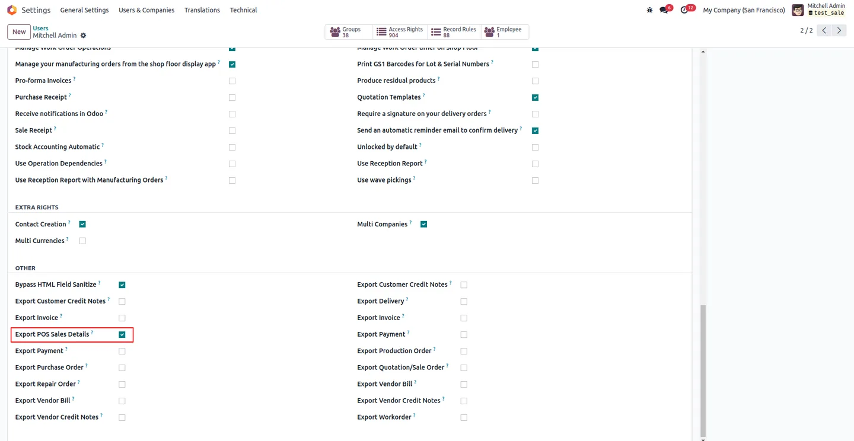Toggle Bypass HTML Field Sanitize checkbox
This screenshot has height=441, width=854.
coord(122,285)
